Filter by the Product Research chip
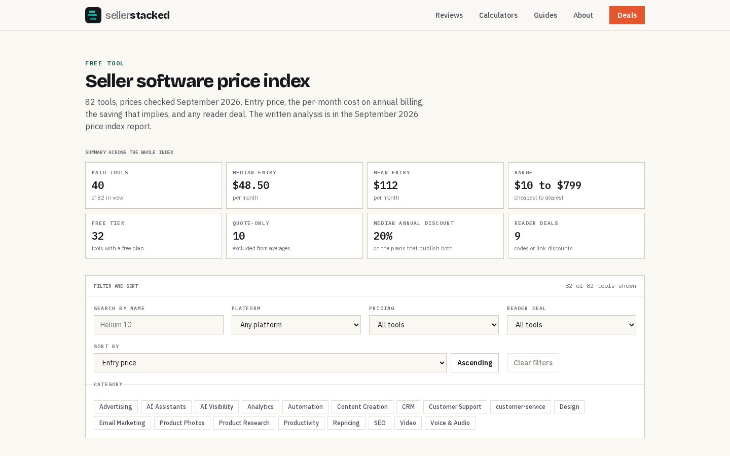Image resolution: width=730 pixels, height=456 pixels. 244,423
